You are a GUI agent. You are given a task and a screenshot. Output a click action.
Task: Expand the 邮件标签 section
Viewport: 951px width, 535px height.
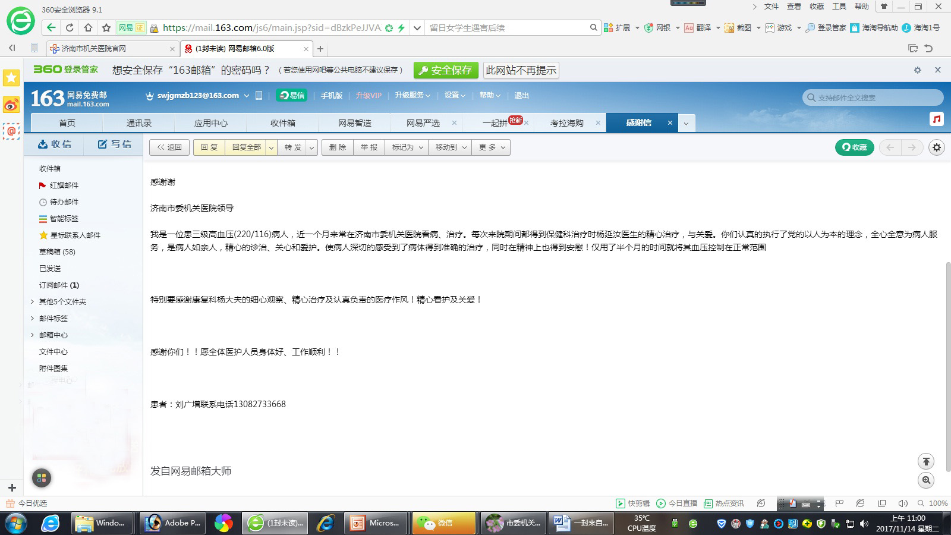coord(32,319)
